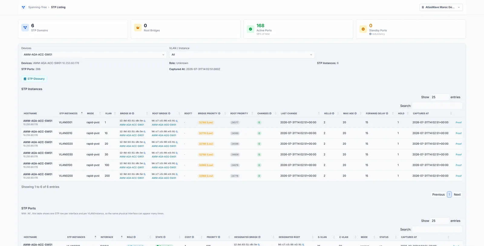Image resolution: width=484 pixels, height=246 pixels.
Task: Open the STP Glossary button
Action: tap(34, 79)
